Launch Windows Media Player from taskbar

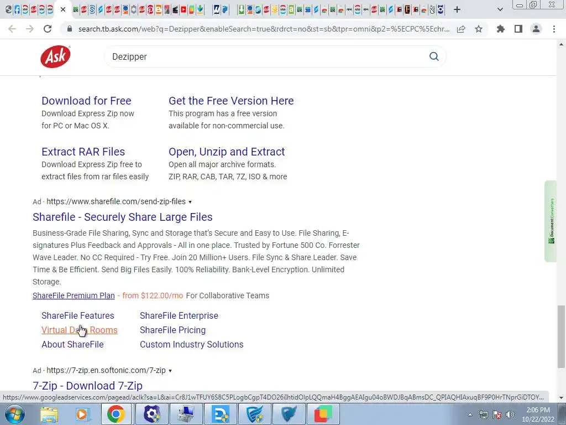82,414
